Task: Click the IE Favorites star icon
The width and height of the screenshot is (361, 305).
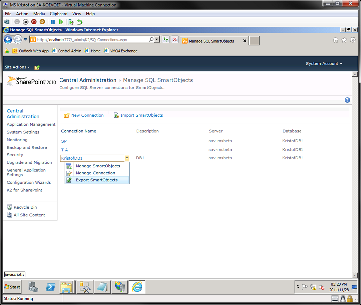Action: (344, 40)
